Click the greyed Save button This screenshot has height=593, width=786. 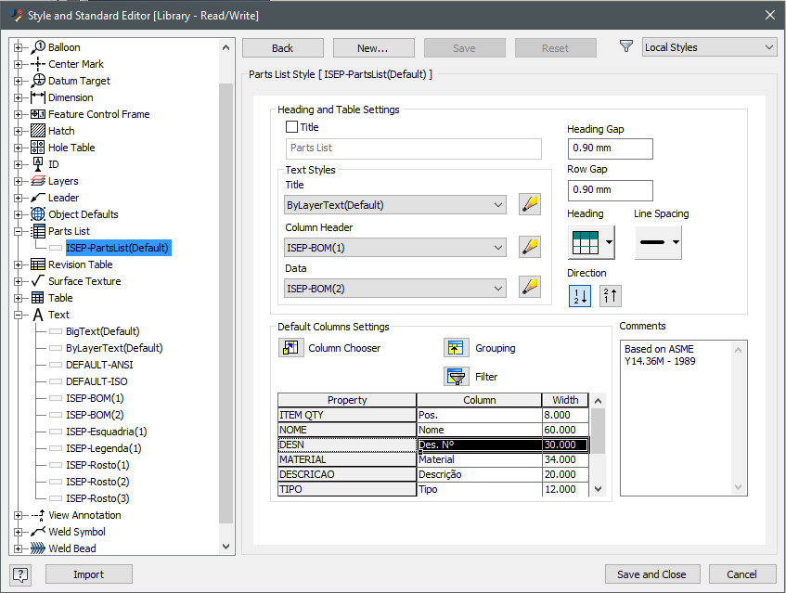(465, 48)
